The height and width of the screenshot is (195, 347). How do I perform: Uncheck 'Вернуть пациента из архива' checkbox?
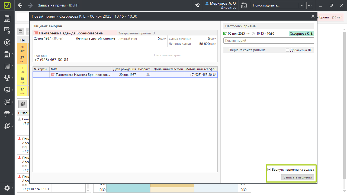click(269, 170)
